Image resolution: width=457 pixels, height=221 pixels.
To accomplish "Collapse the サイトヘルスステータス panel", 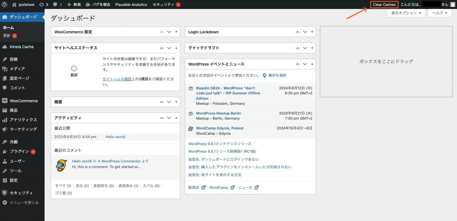I will [x=176, y=48].
